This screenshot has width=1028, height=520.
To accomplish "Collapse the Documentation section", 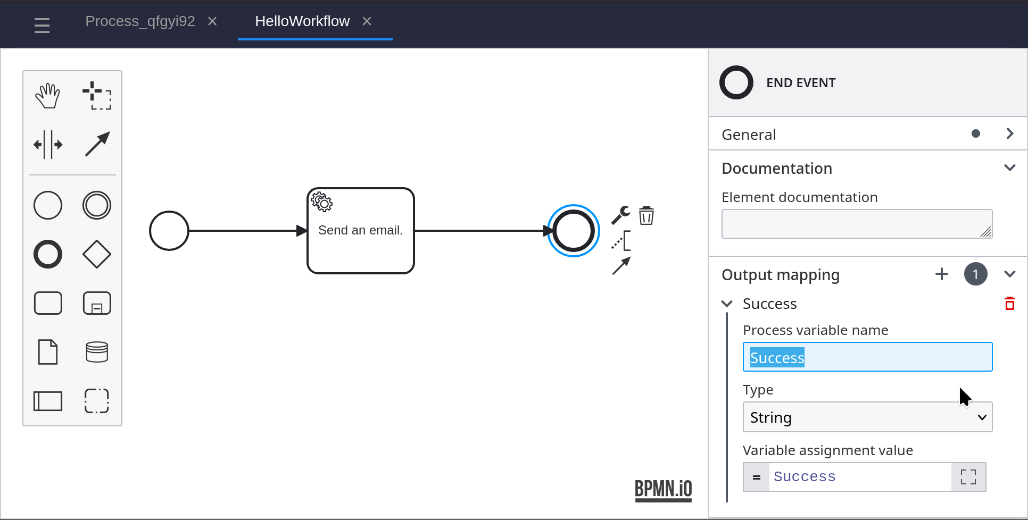I will pyautogui.click(x=1009, y=168).
